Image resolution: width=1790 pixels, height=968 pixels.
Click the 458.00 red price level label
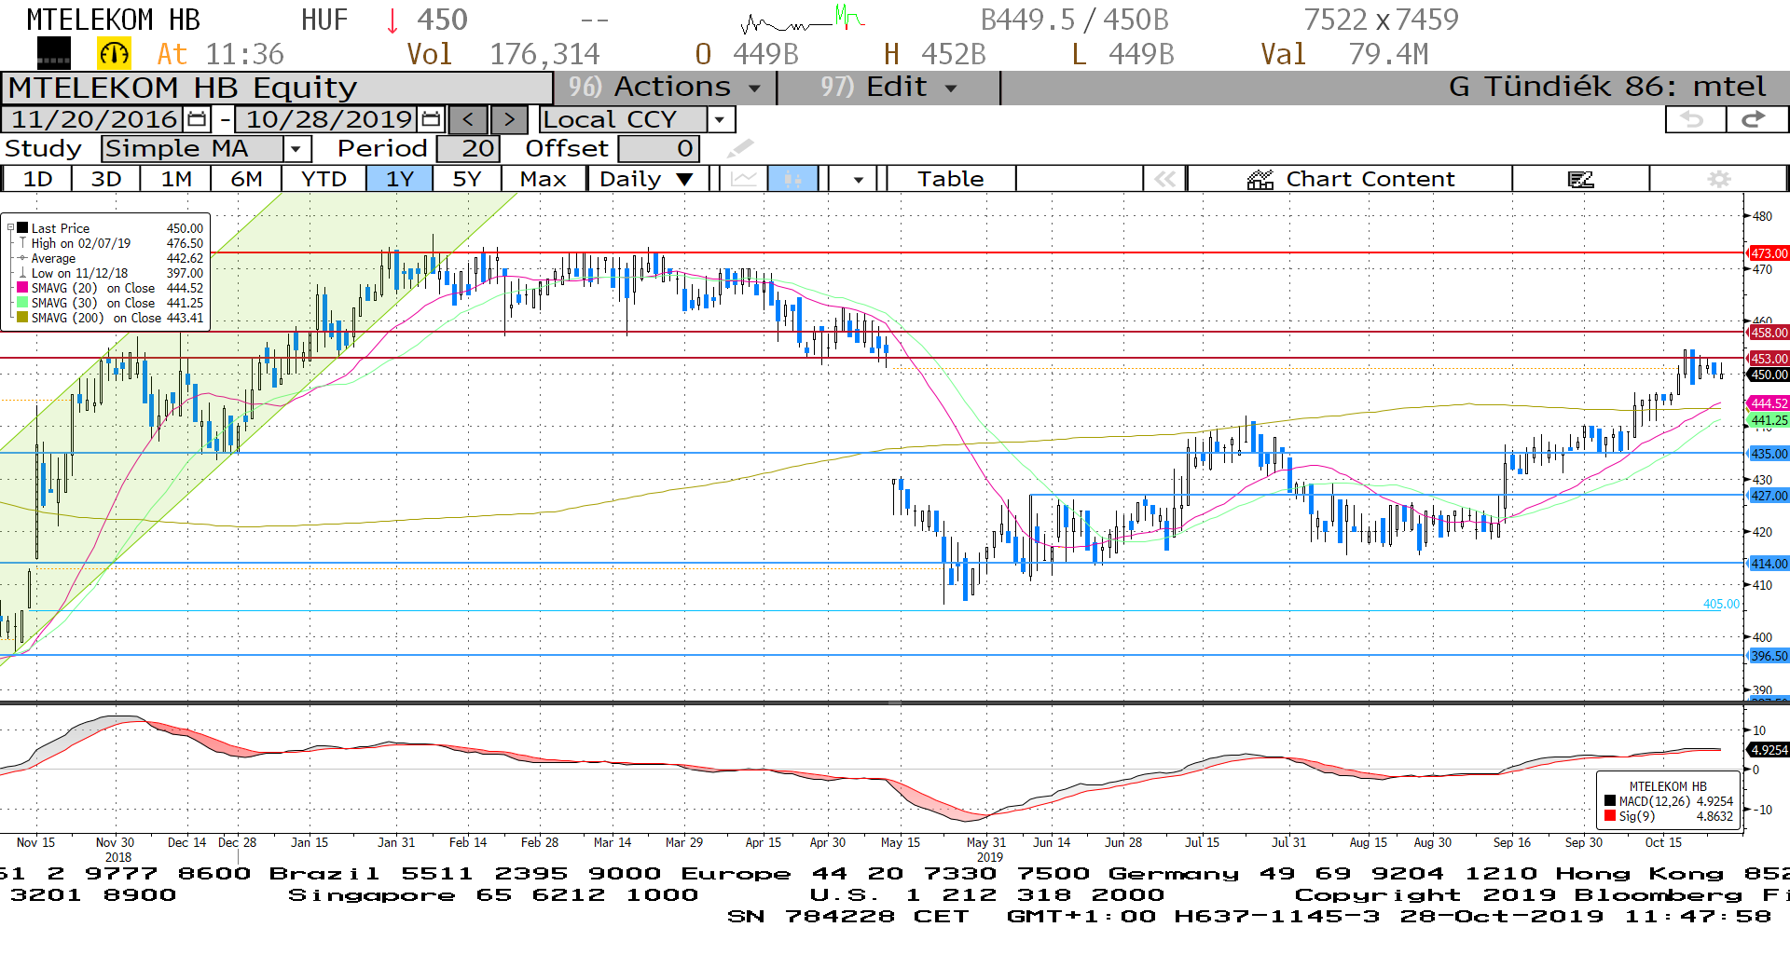1769,333
